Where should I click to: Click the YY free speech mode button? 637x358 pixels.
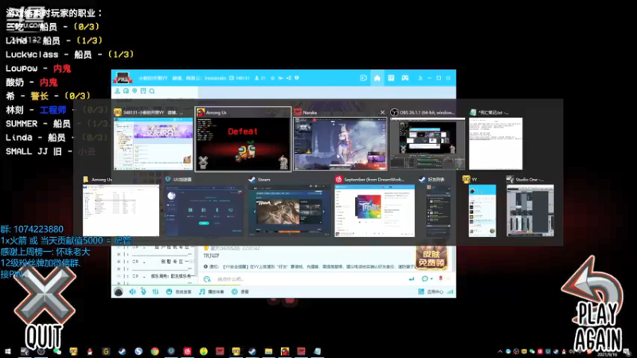pyautogui.click(x=178, y=291)
